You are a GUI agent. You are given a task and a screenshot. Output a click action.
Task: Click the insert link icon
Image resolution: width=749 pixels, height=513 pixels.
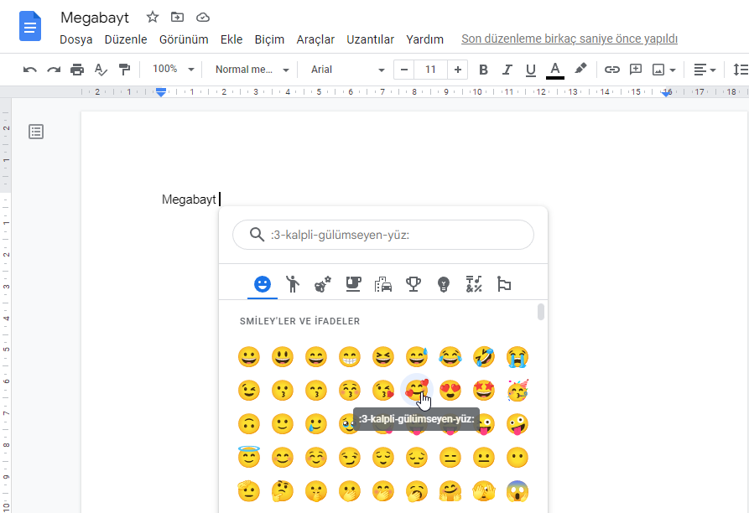coord(612,70)
